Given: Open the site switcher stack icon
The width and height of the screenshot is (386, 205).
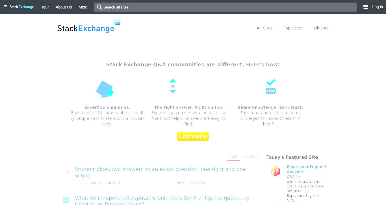Looking at the screenshot, I should (x=366, y=7).
